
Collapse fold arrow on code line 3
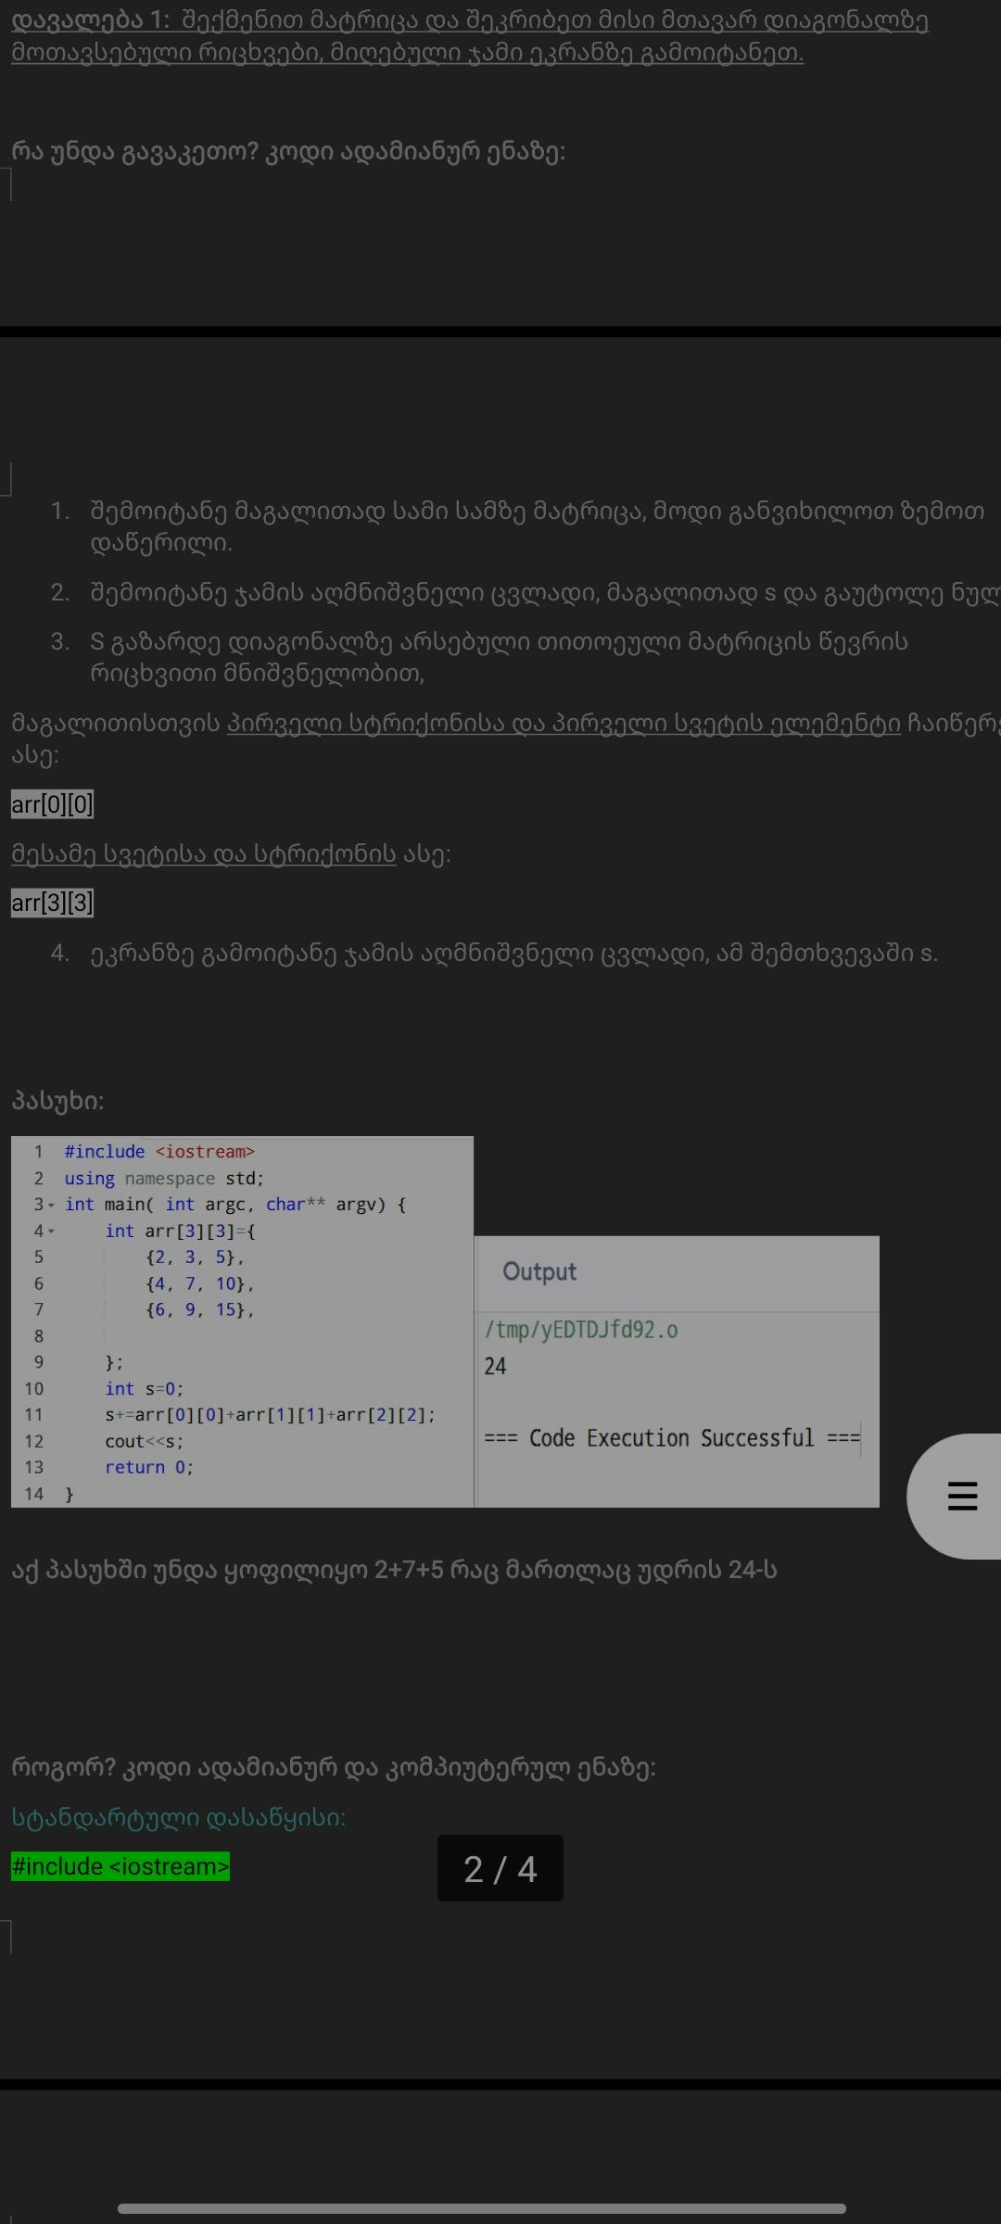coord(51,1205)
